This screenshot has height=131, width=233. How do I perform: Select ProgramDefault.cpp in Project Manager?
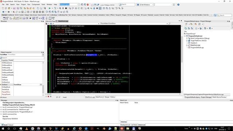click(x=197, y=48)
